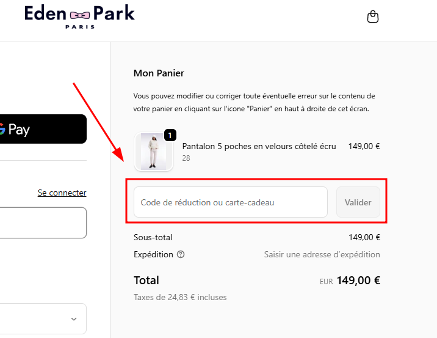Click the "Mon Panier" heading
Image resolution: width=437 pixels, height=338 pixels.
pyautogui.click(x=159, y=73)
